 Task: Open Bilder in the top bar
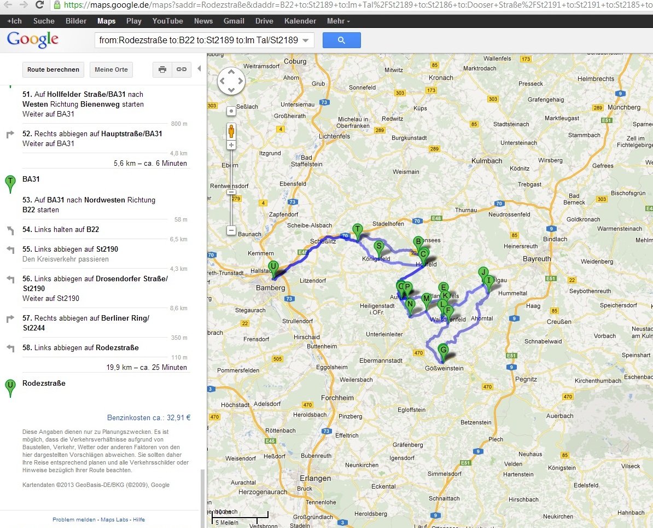pos(76,21)
